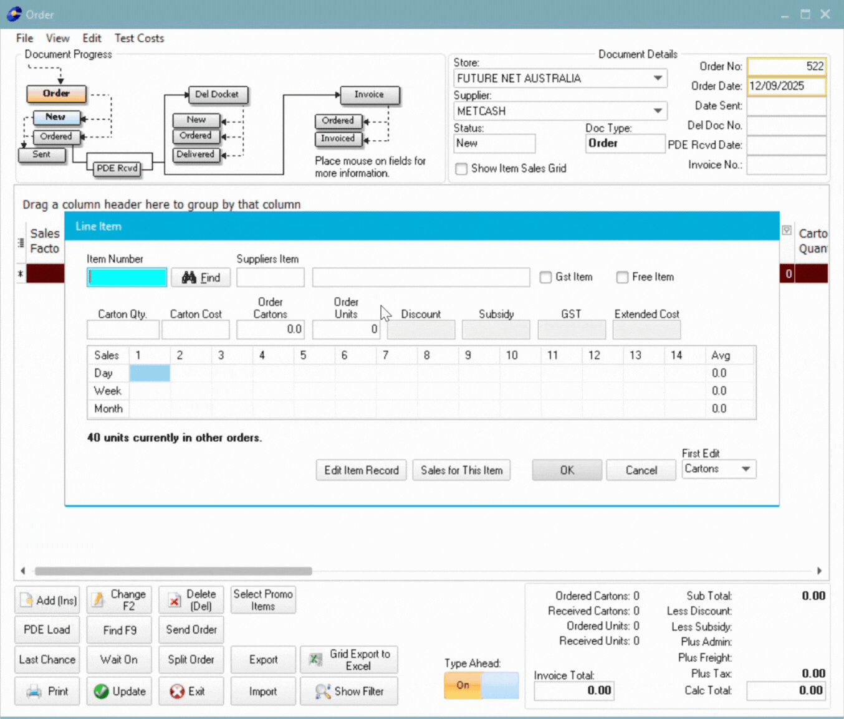Click the Send Order button

191,629
